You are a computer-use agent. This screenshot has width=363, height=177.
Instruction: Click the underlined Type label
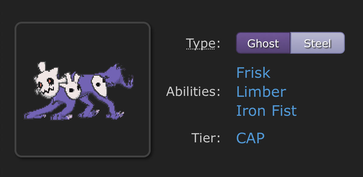(200, 43)
